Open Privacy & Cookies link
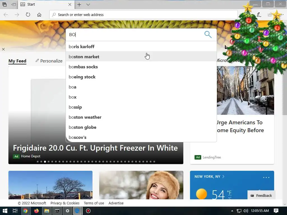 coord(65,203)
